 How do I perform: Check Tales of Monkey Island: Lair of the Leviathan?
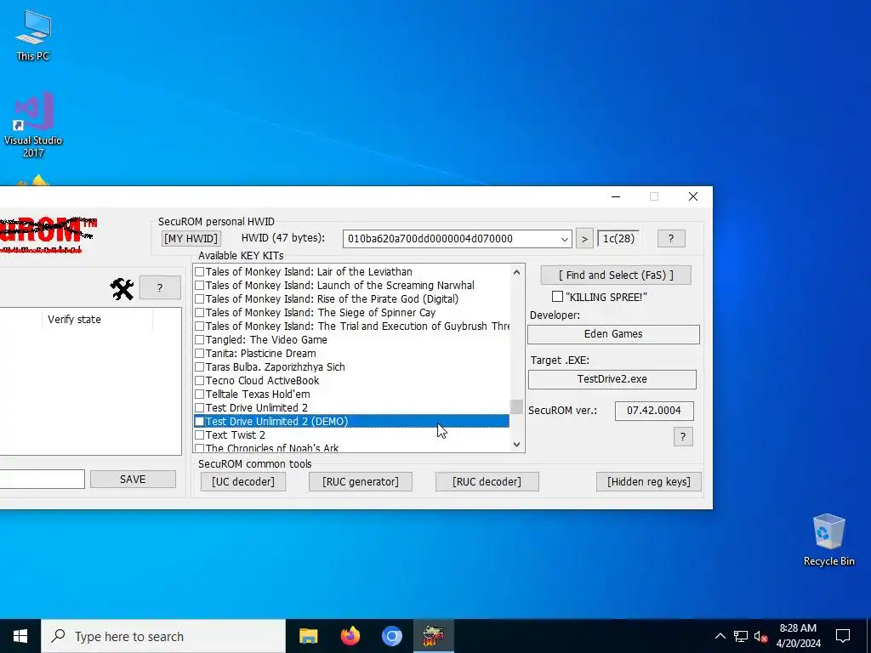[x=199, y=272]
